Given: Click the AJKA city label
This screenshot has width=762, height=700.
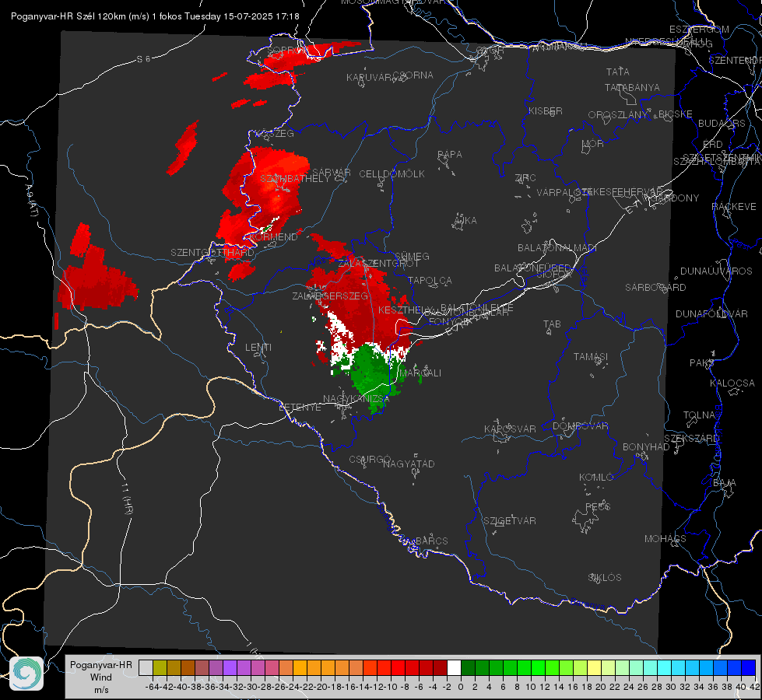Looking at the screenshot, I should (465, 221).
